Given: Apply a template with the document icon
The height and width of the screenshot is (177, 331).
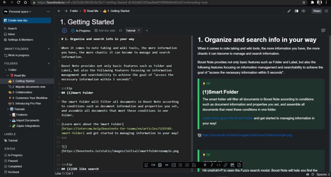Looking at the screenshot, I should 239,165.
